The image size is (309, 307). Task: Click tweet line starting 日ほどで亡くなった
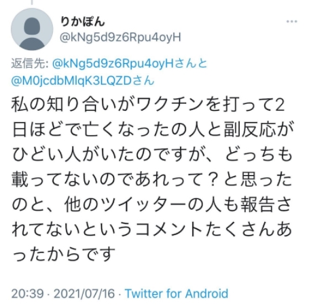coord(153,130)
